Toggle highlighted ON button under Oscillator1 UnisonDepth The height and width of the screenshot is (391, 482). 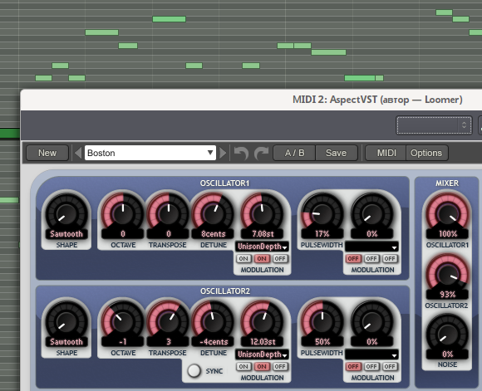pyautogui.click(x=262, y=259)
